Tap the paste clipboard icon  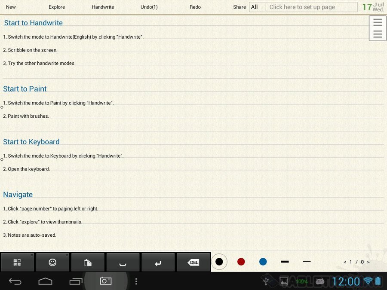(x=88, y=262)
